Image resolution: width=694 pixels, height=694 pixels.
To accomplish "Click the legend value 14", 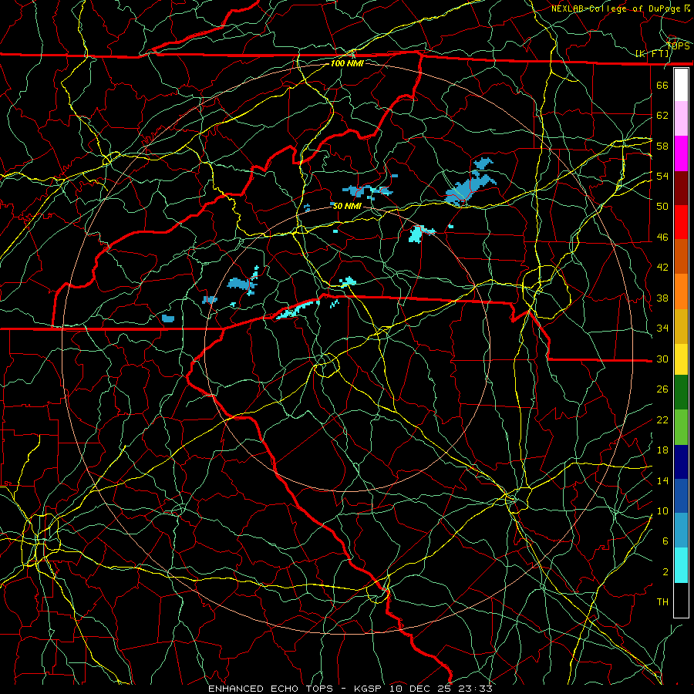I will [662, 480].
